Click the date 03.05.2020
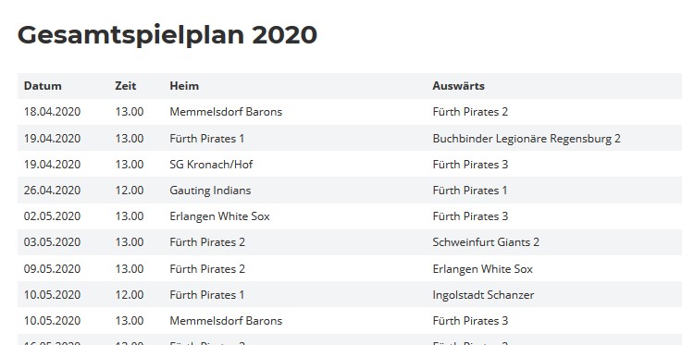682x345 pixels. pos(52,242)
